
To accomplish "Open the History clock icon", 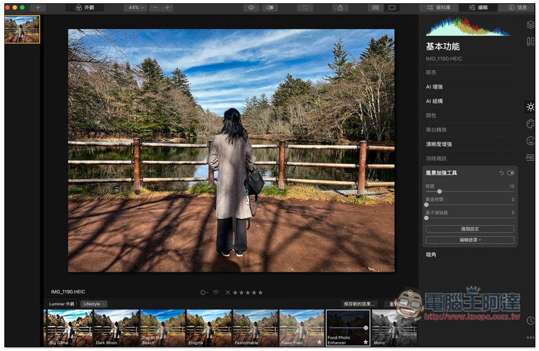I will pyautogui.click(x=530, y=320).
